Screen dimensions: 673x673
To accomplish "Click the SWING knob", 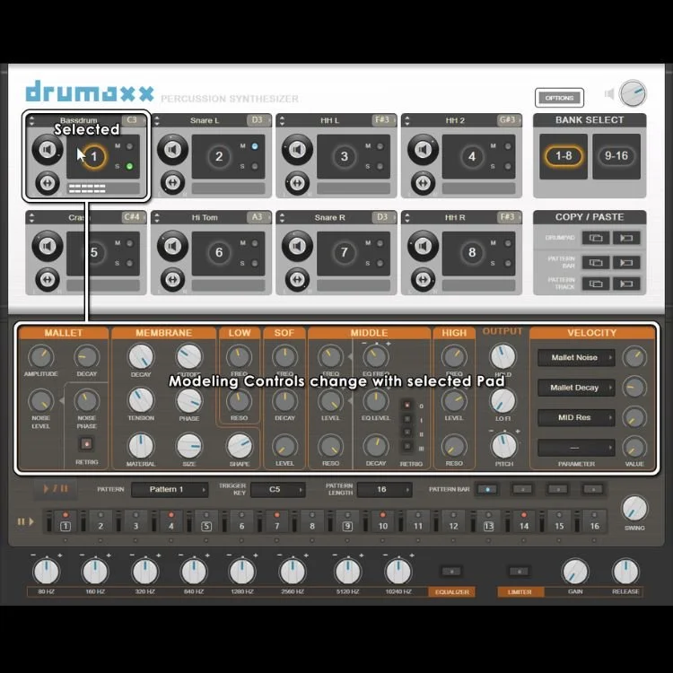I will point(634,508).
